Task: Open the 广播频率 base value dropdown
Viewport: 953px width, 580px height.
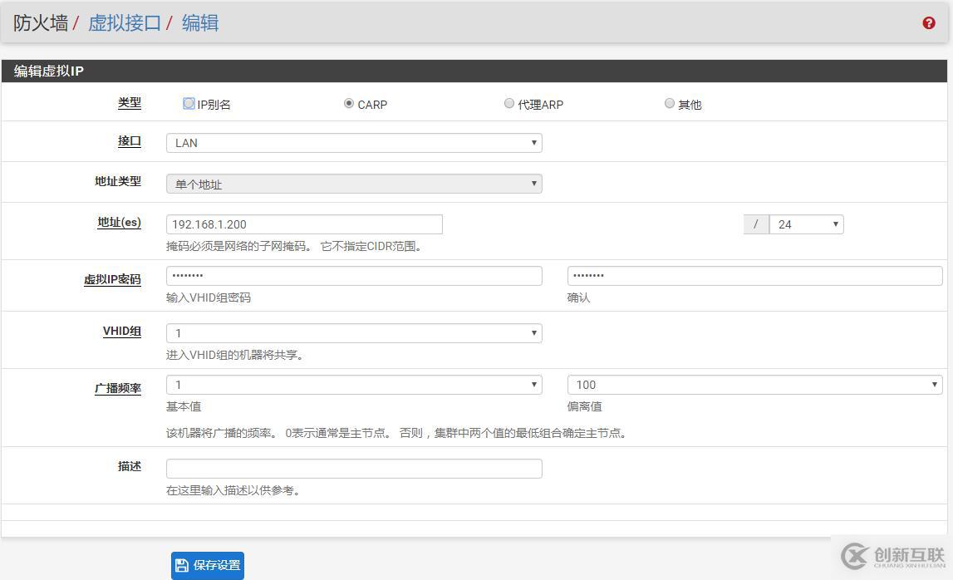Action: point(353,385)
